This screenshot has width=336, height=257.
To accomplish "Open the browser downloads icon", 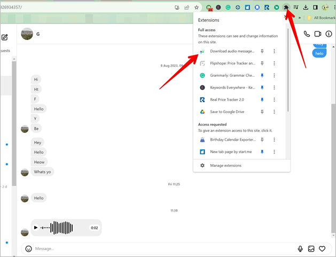I will click(x=306, y=7).
